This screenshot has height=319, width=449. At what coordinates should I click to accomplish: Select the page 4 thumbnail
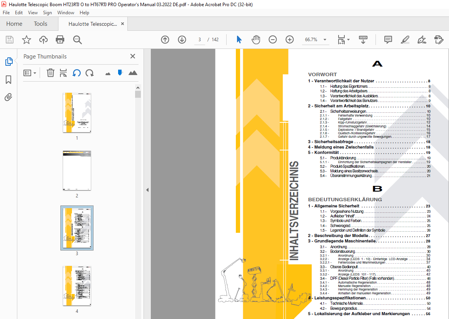click(77, 286)
